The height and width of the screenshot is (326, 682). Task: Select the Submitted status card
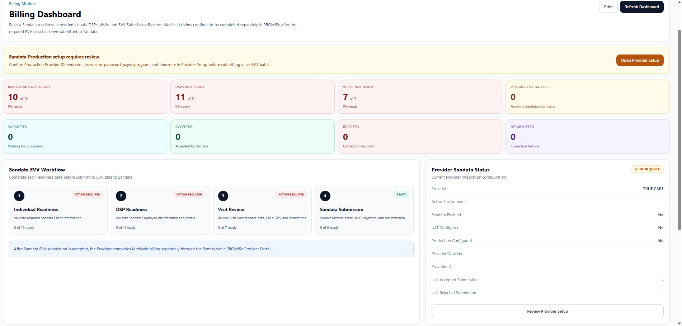[x=85, y=137]
